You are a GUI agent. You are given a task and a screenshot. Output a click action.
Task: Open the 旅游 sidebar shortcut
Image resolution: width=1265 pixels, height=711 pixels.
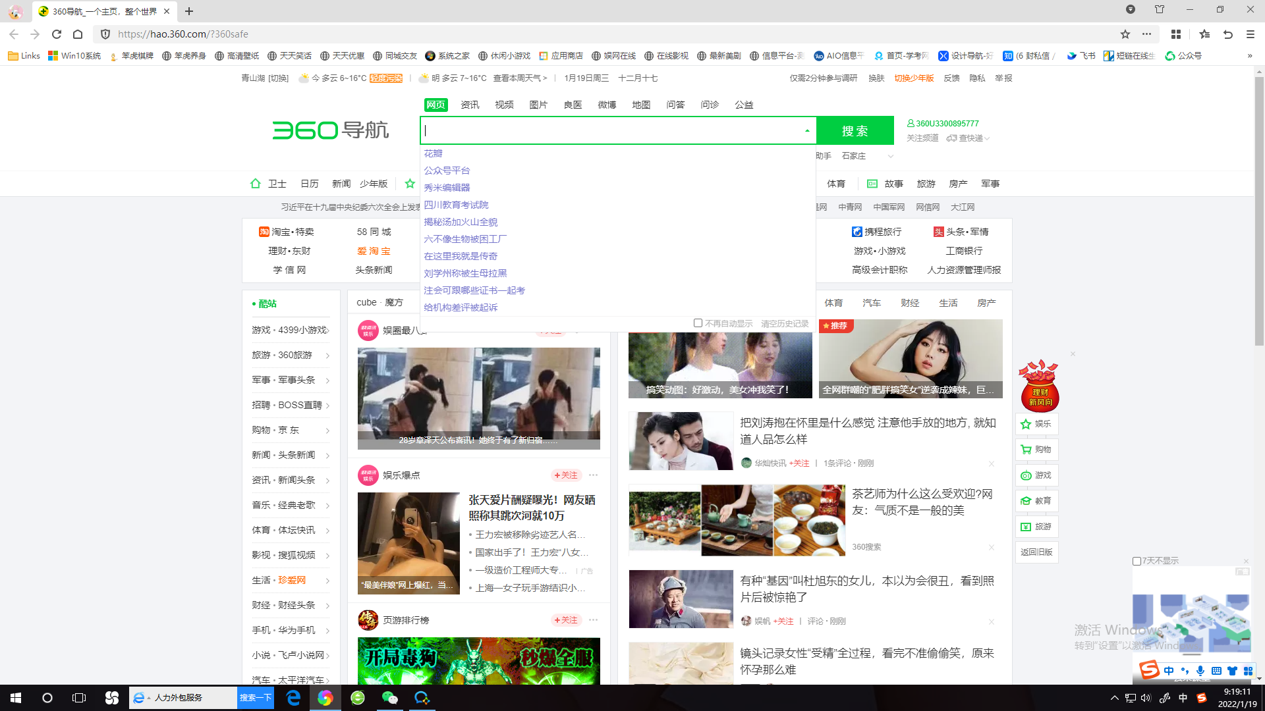tap(1036, 527)
